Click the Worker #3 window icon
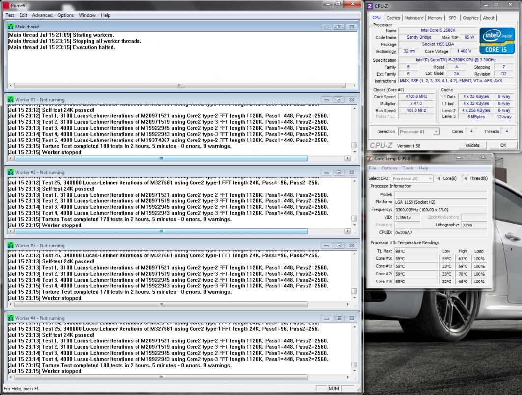522x395 pixels. [10, 246]
